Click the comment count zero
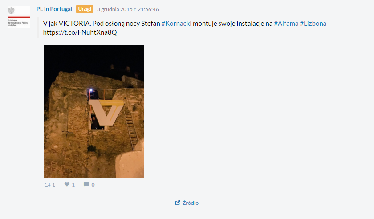This screenshot has height=219, width=374. (93, 185)
